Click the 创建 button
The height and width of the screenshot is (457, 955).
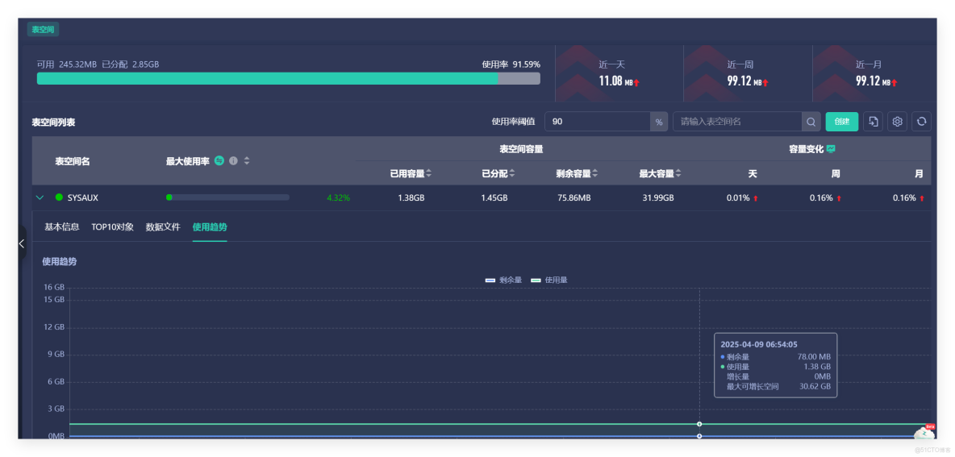[842, 122]
